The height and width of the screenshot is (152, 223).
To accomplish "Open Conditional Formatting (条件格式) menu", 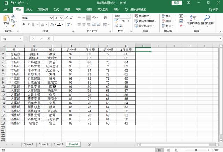I will (143, 16).
